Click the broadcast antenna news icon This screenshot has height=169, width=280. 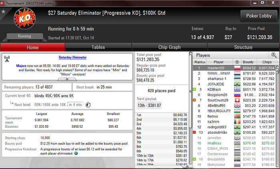pos(7,59)
